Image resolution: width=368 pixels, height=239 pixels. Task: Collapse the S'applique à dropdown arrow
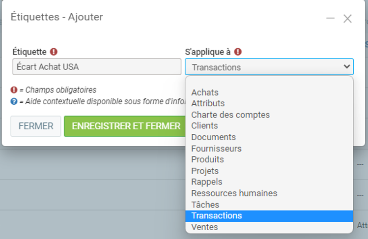[x=347, y=67]
